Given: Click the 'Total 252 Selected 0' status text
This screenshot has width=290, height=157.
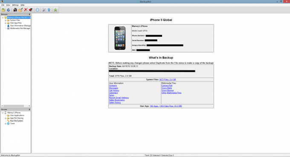Looking at the screenshot, I should (159, 155).
